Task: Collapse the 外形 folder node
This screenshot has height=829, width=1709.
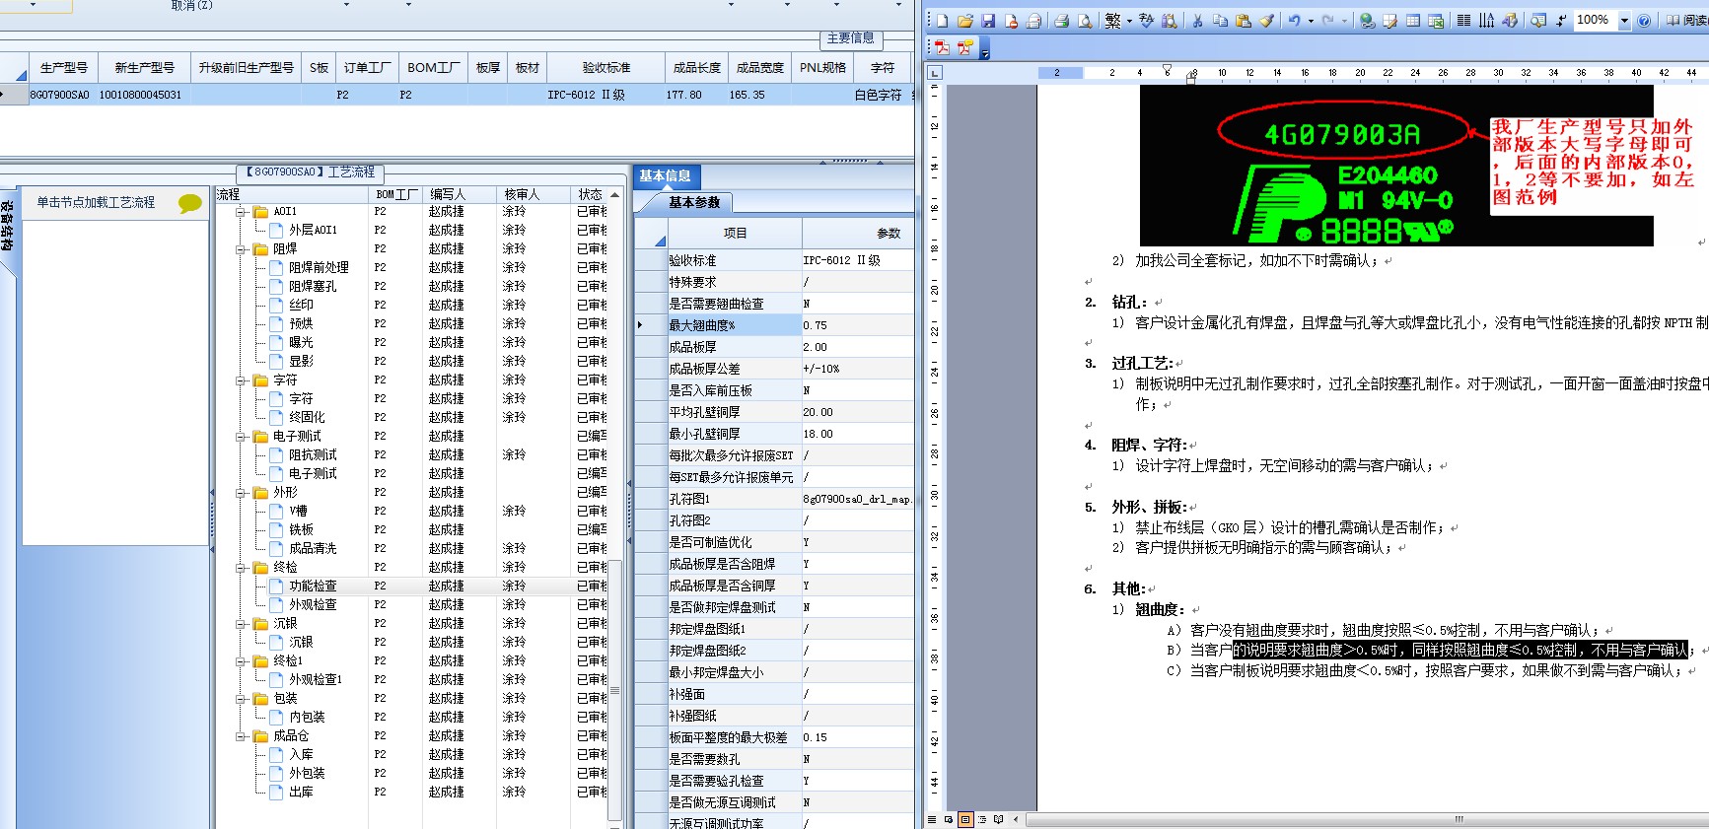Action: coord(242,493)
